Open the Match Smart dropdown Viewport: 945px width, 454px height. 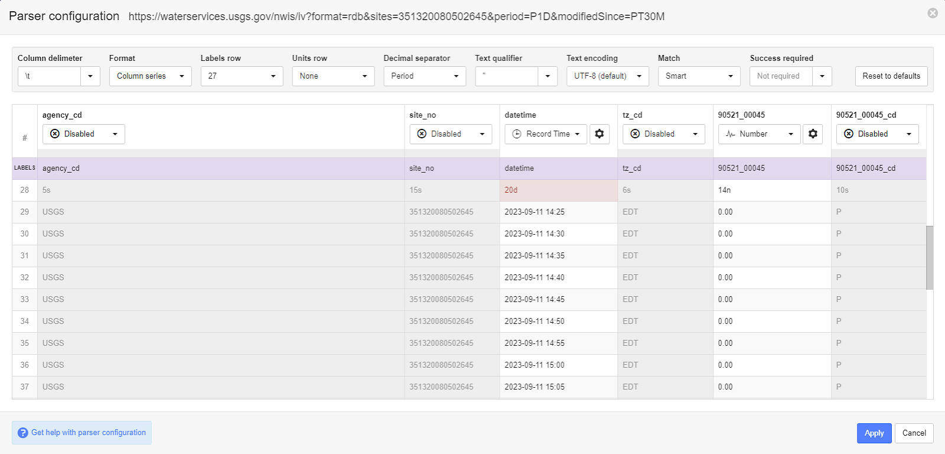coord(699,76)
